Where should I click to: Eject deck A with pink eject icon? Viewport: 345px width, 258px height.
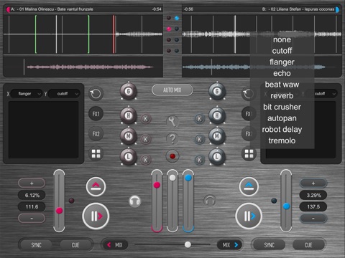click(96, 186)
